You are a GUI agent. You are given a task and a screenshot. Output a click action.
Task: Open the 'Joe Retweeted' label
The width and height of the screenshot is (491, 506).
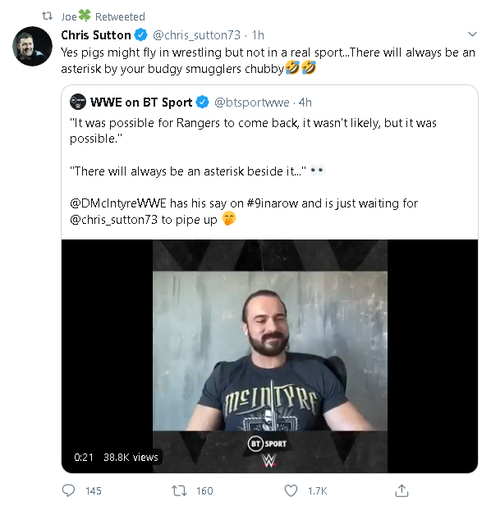coord(103,16)
